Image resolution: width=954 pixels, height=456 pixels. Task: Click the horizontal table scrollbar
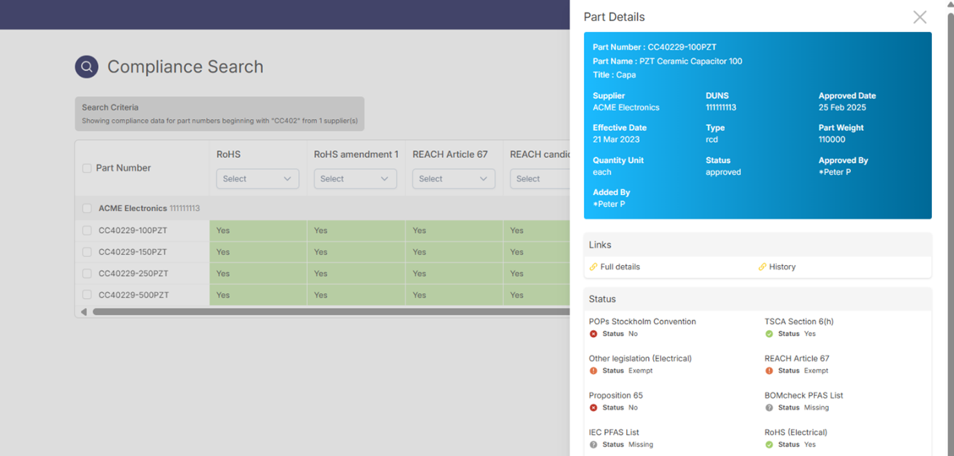(x=331, y=312)
